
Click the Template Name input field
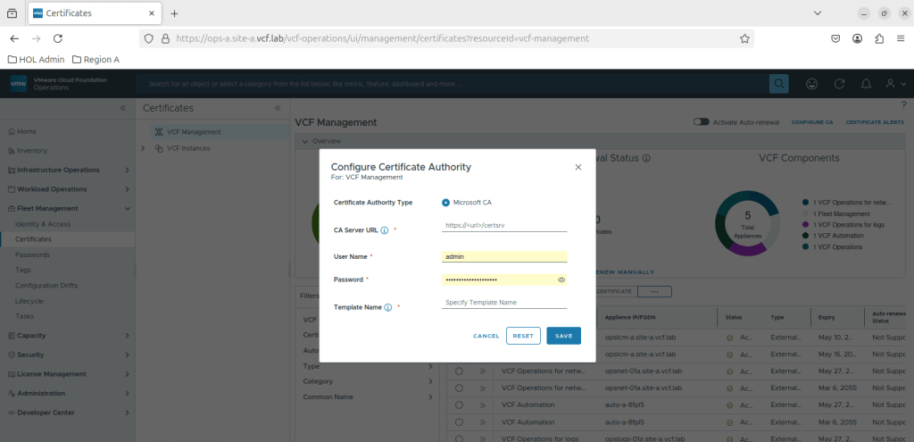[504, 303]
